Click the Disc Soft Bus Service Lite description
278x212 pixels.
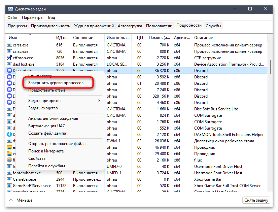point(216,109)
